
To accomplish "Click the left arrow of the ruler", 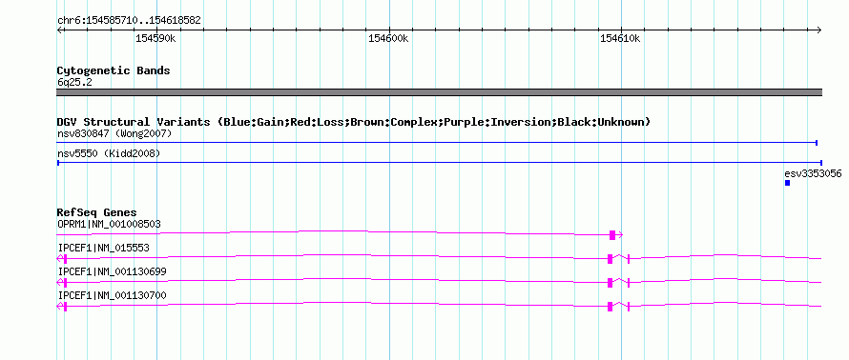I will click(x=59, y=30).
